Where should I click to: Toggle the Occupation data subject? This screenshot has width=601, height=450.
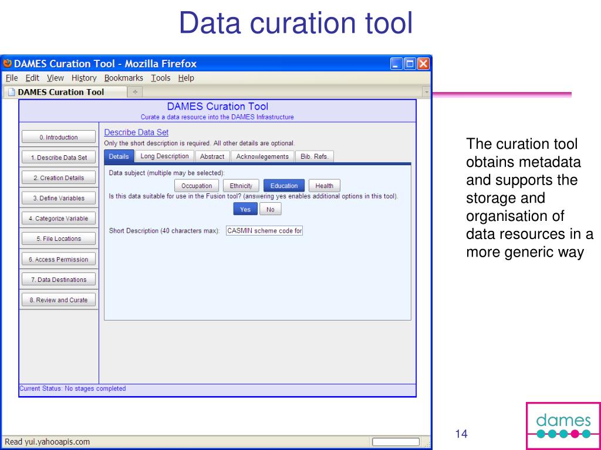coord(197,186)
